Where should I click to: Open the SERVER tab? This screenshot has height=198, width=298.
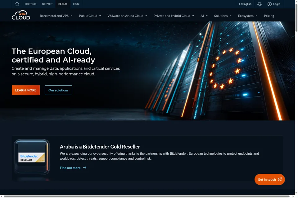47,4
